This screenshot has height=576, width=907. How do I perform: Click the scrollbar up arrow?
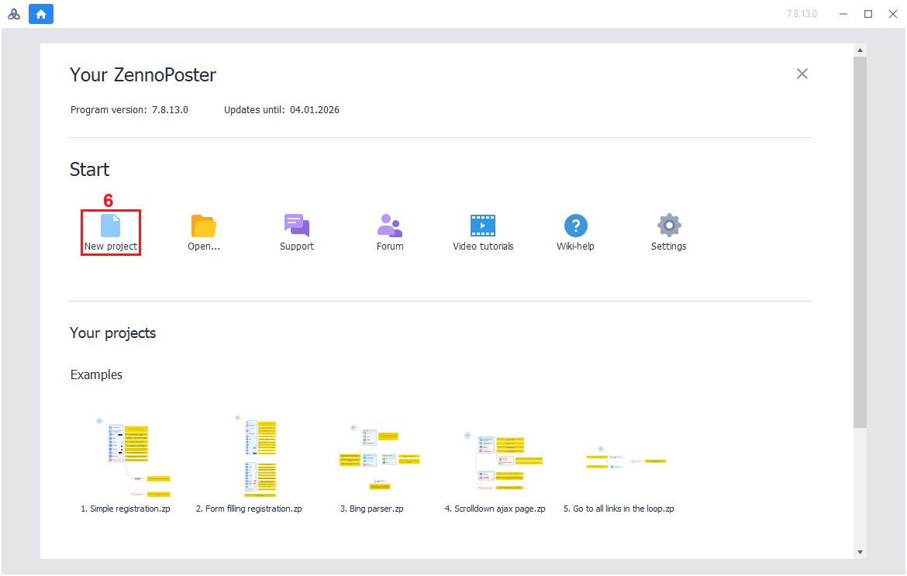click(860, 50)
